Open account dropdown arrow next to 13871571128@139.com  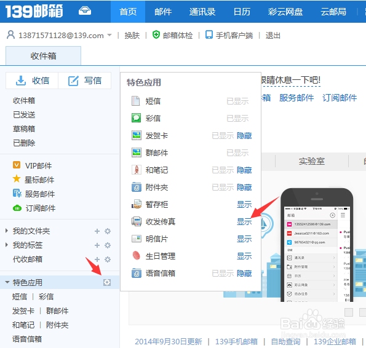pos(109,35)
